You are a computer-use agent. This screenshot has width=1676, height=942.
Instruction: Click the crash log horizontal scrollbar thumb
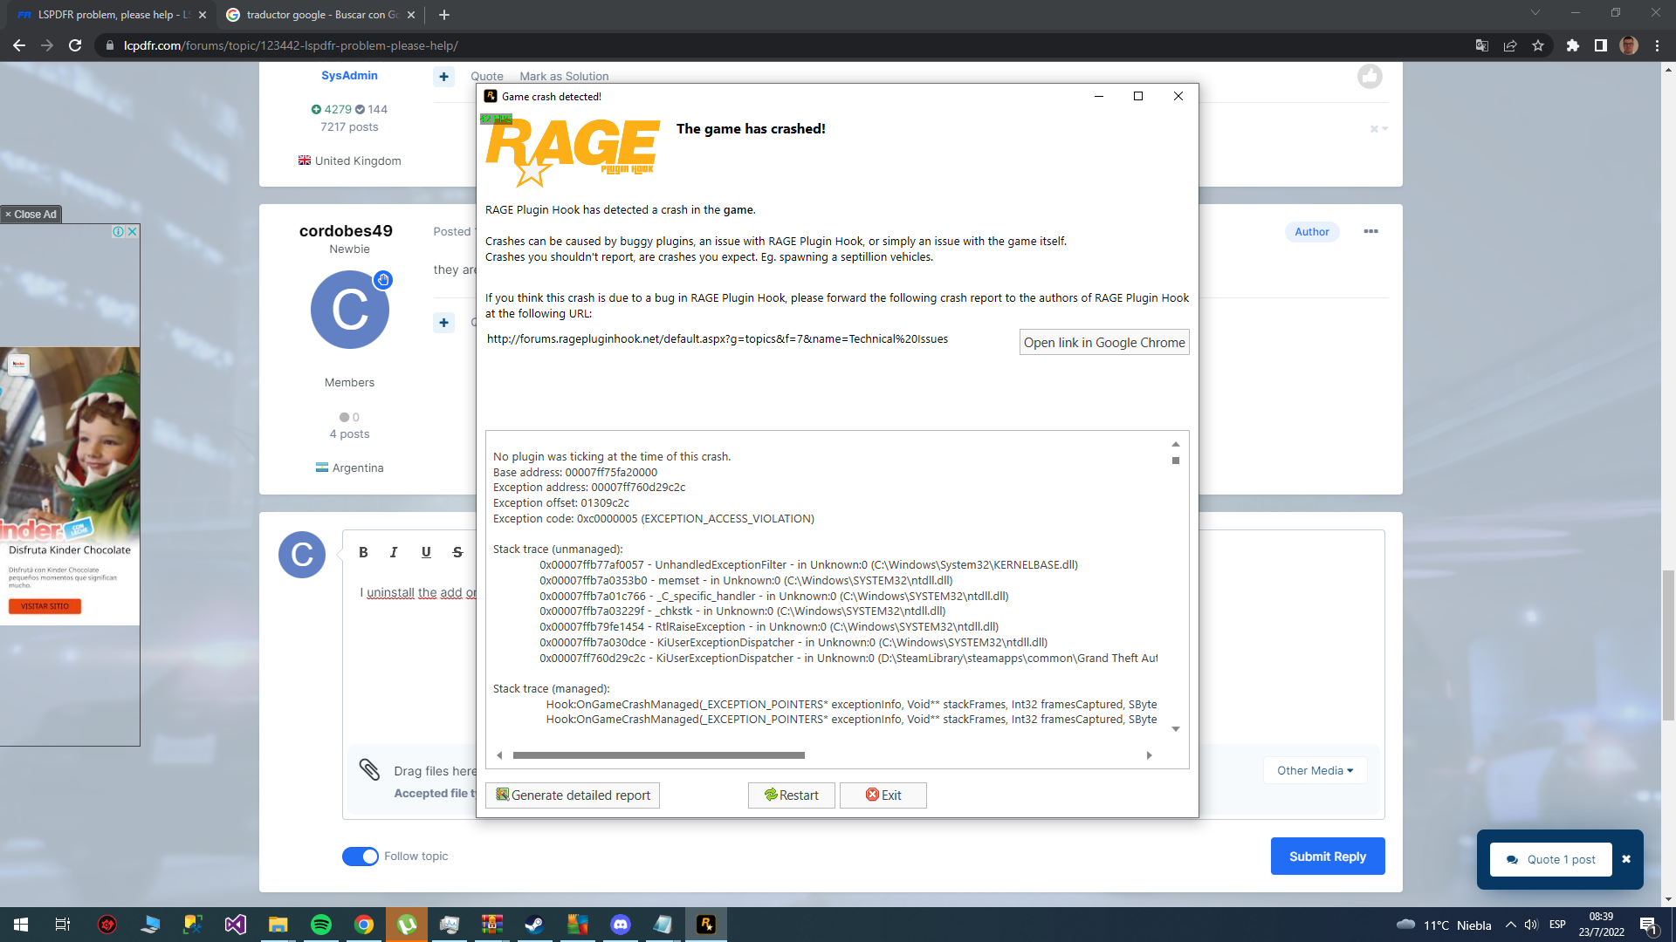pos(658,755)
